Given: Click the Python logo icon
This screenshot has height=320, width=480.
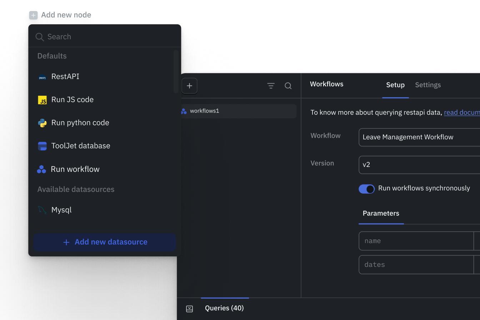Looking at the screenshot, I should coord(42,123).
